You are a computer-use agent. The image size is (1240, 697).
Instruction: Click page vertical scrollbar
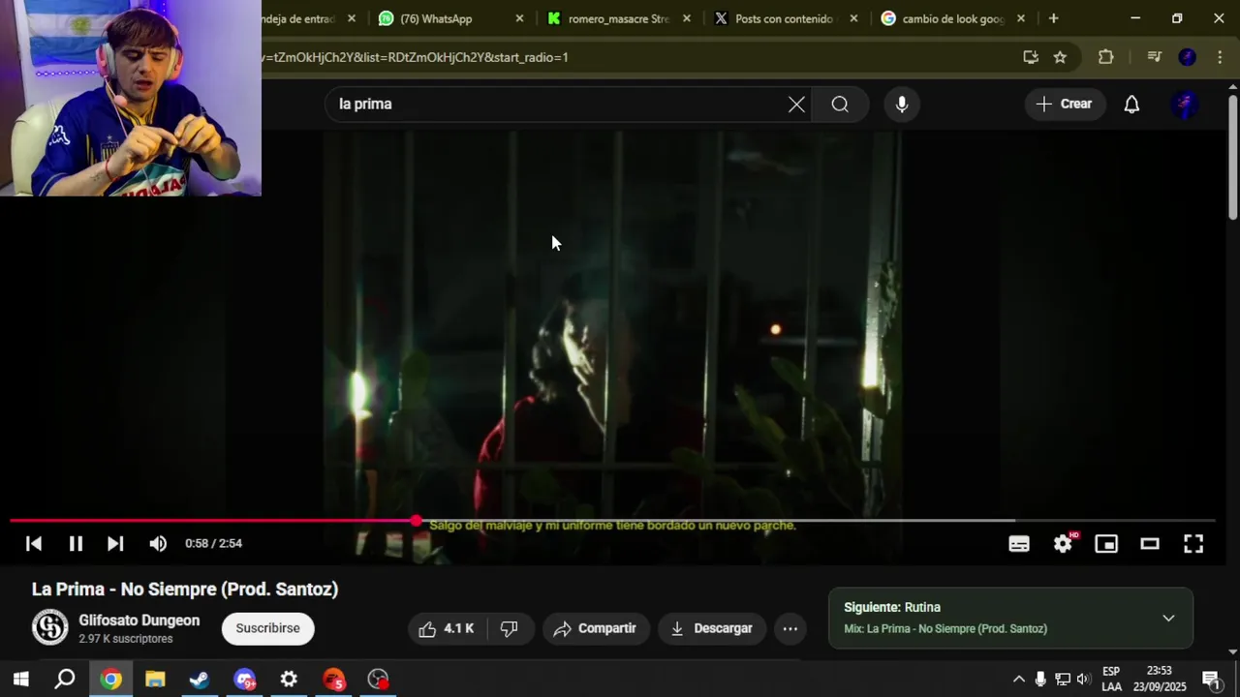coord(1232,158)
